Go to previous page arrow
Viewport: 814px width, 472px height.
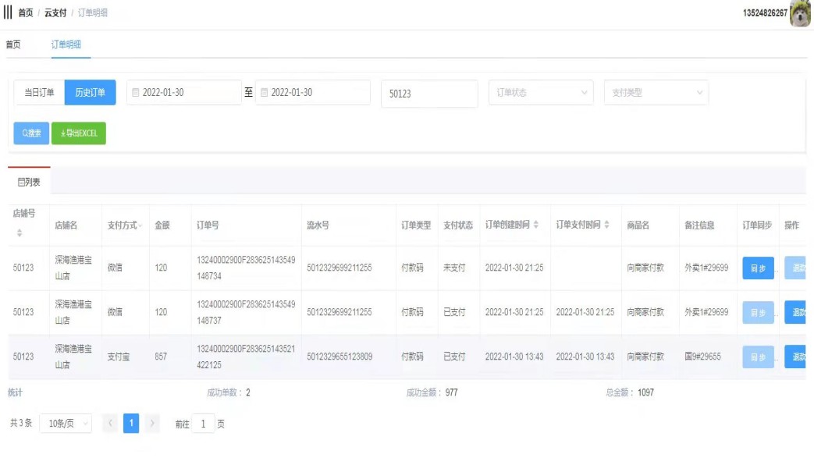click(x=111, y=424)
